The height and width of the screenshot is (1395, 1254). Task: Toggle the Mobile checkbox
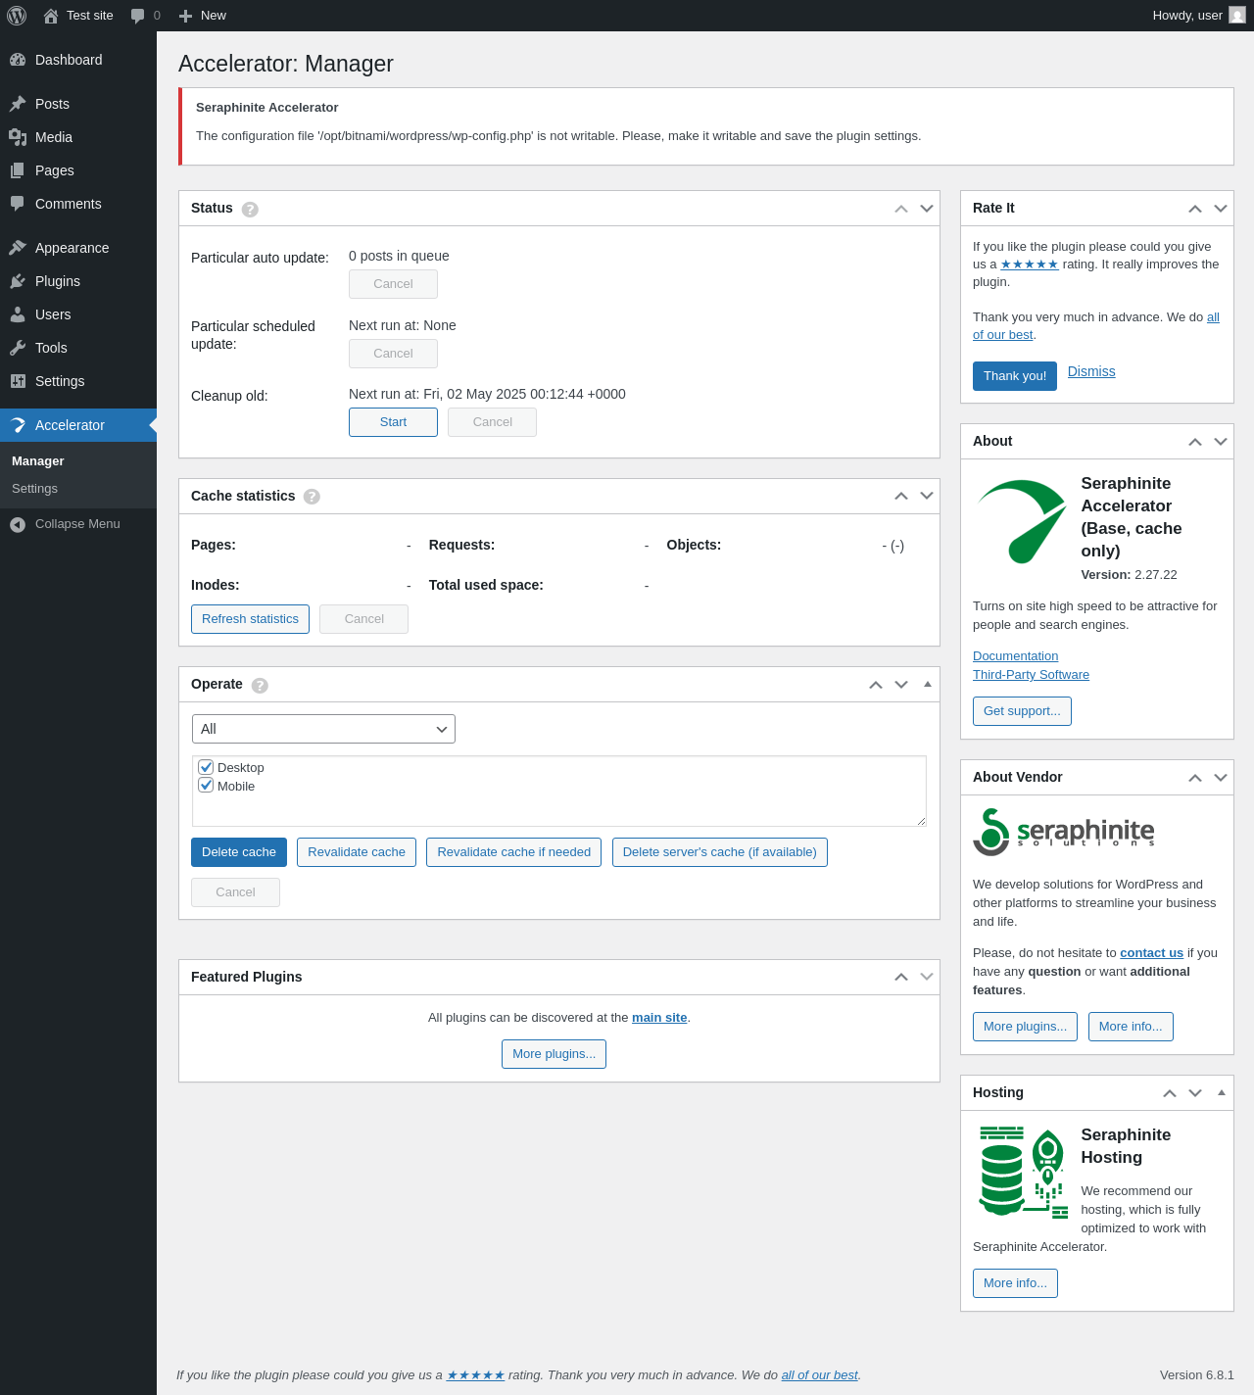[206, 785]
